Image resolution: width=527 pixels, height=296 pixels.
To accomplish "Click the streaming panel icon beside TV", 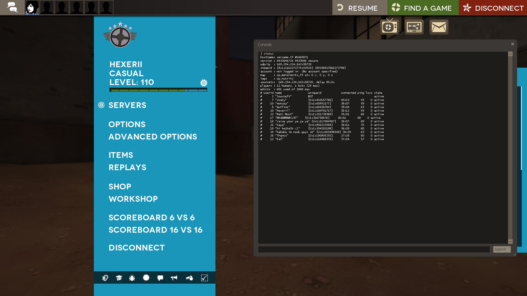I will pos(414,27).
